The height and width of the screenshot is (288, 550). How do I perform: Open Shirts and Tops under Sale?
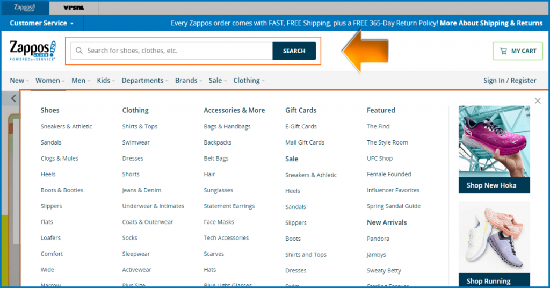click(306, 255)
